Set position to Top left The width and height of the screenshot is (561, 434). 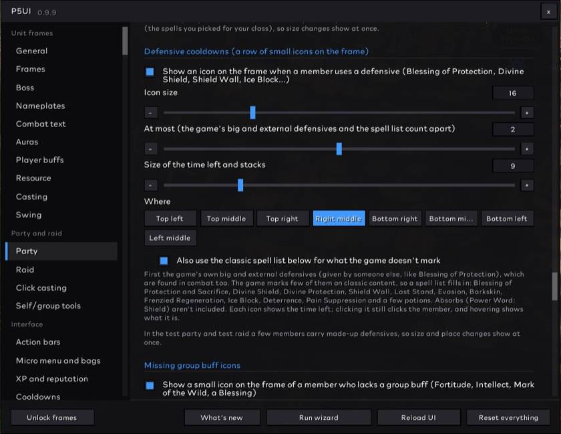(x=170, y=219)
